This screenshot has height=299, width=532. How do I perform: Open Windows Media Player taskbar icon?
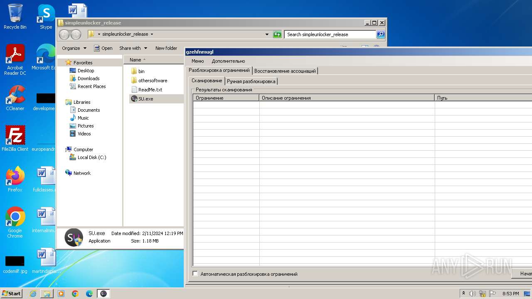tap(61, 294)
